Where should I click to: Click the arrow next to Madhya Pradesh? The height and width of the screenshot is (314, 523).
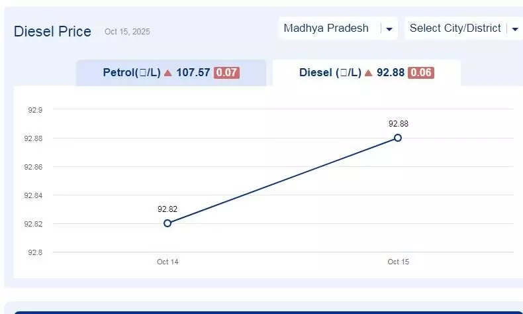(389, 29)
